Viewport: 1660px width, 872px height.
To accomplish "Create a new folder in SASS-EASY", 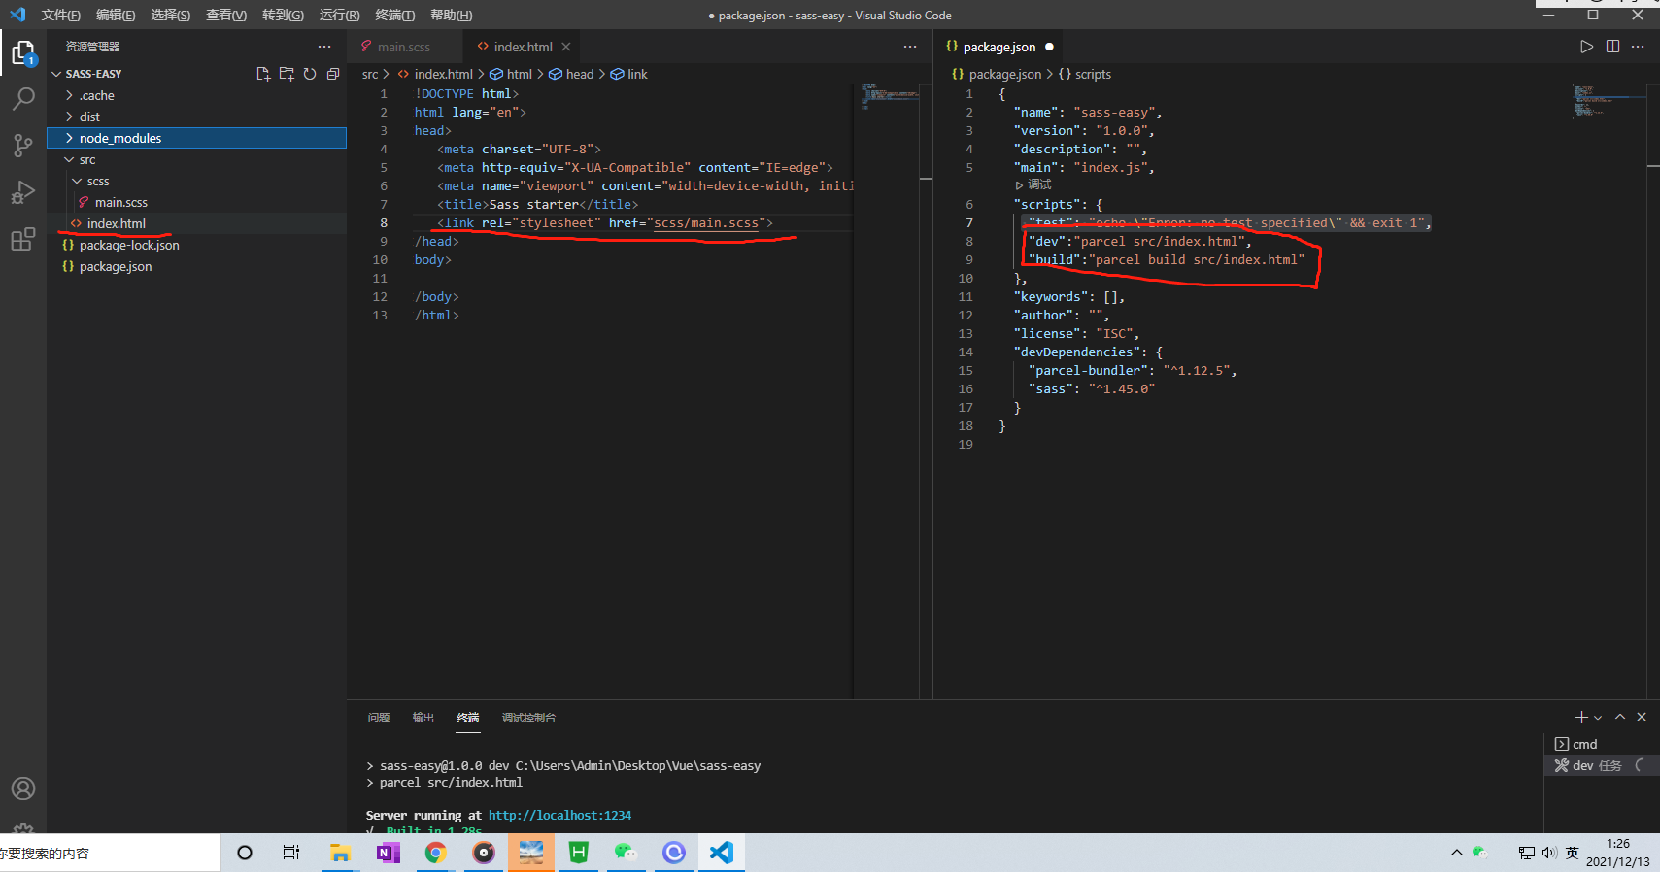I will [x=287, y=74].
